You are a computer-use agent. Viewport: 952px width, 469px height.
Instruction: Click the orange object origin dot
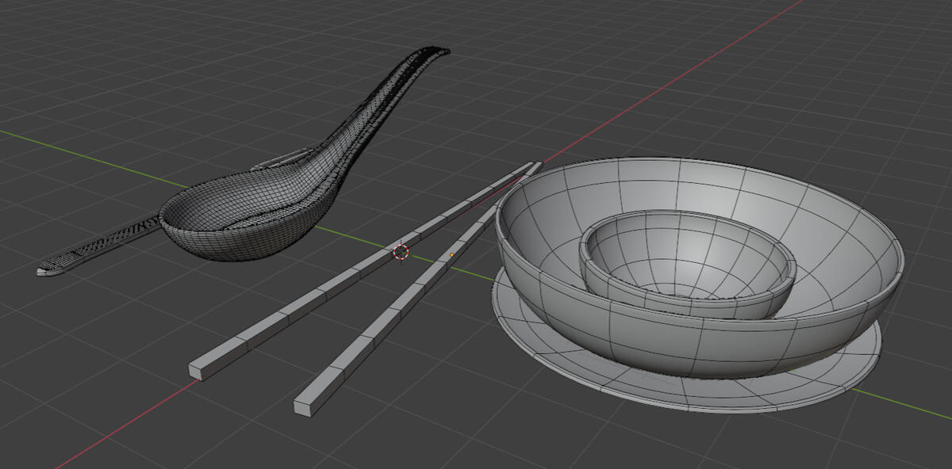click(x=451, y=255)
